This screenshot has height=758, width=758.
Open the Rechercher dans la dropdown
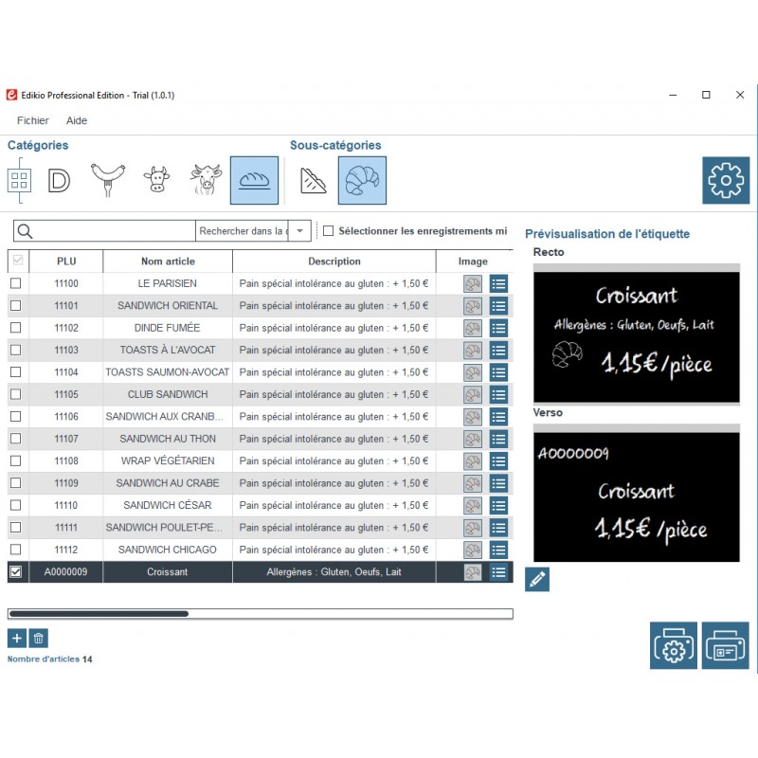click(300, 231)
